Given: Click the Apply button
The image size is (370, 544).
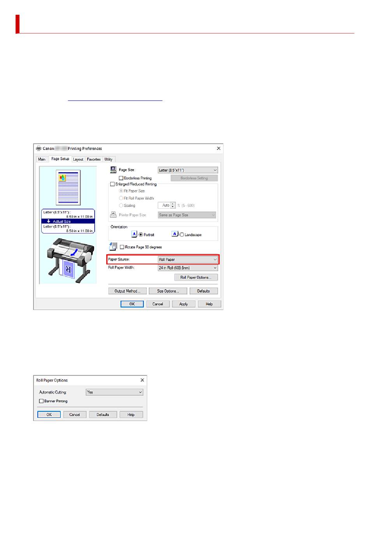Looking at the screenshot, I should (183, 304).
